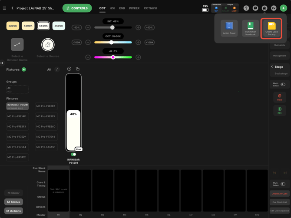Screen dimensions: 291x218
Task: Click the -100K button
Action: (x=76, y=42)
